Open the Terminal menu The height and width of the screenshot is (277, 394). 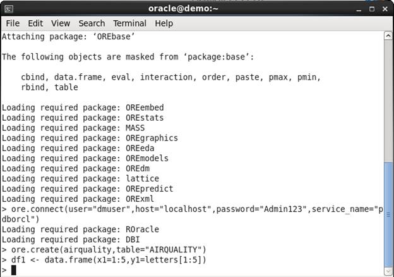[x=129, y=23]
